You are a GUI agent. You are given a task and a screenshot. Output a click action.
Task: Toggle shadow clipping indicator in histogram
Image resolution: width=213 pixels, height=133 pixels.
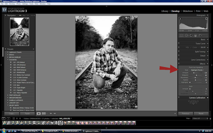[x=180, y=19]
